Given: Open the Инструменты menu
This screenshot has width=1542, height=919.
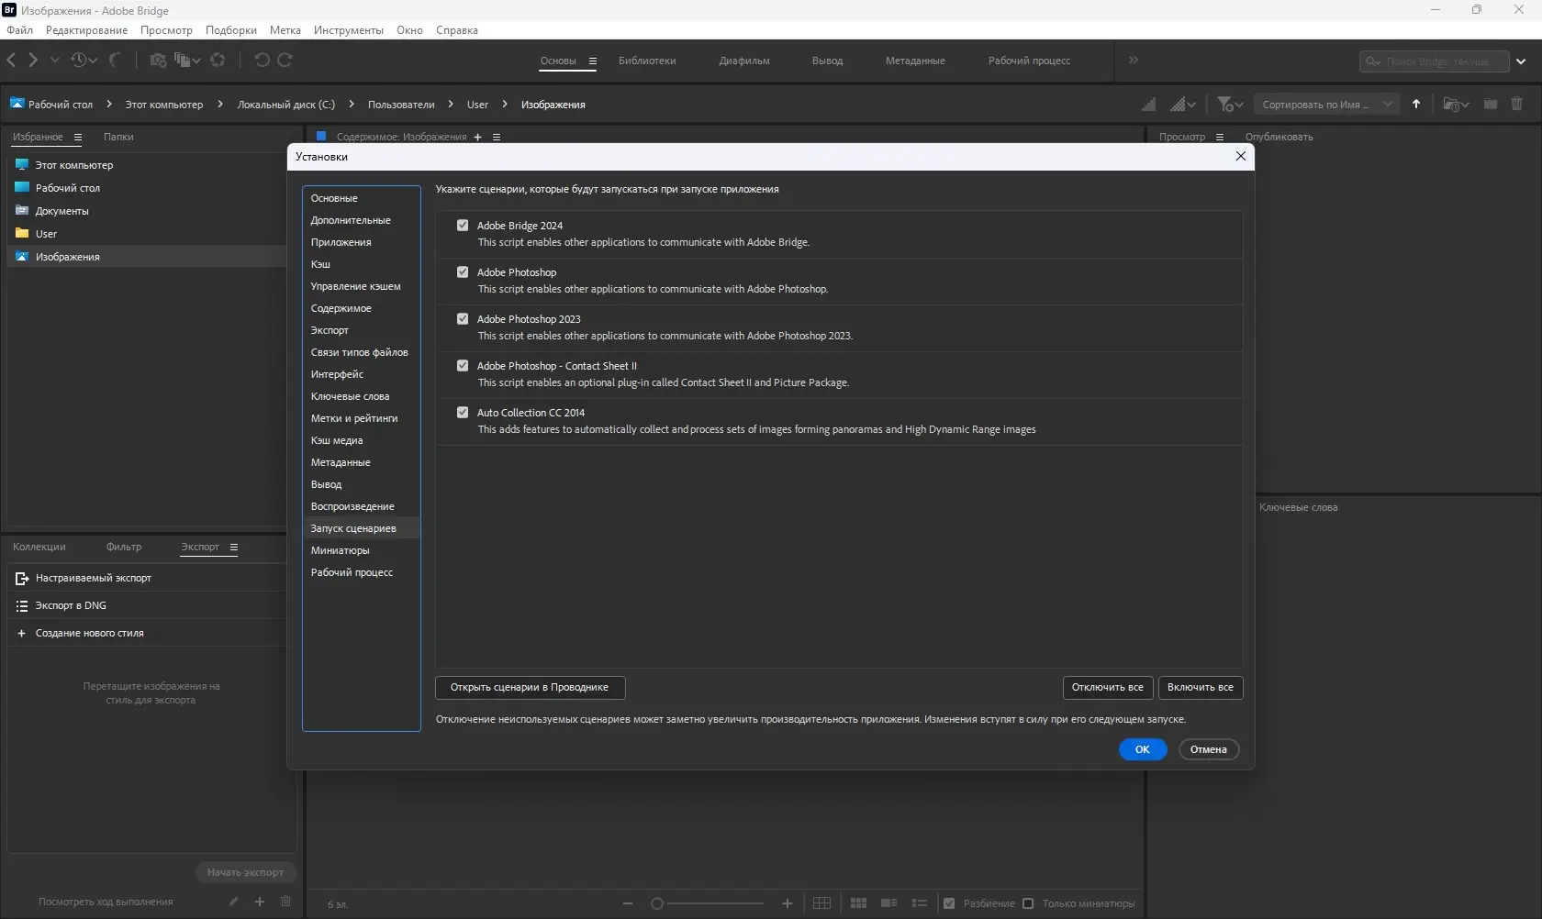Looking at the screenshot, I should click(x=349, y=30).
